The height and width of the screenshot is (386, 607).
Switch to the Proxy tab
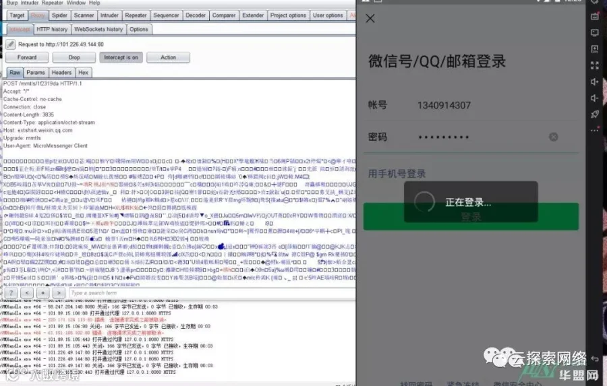[x=38, y=15]
